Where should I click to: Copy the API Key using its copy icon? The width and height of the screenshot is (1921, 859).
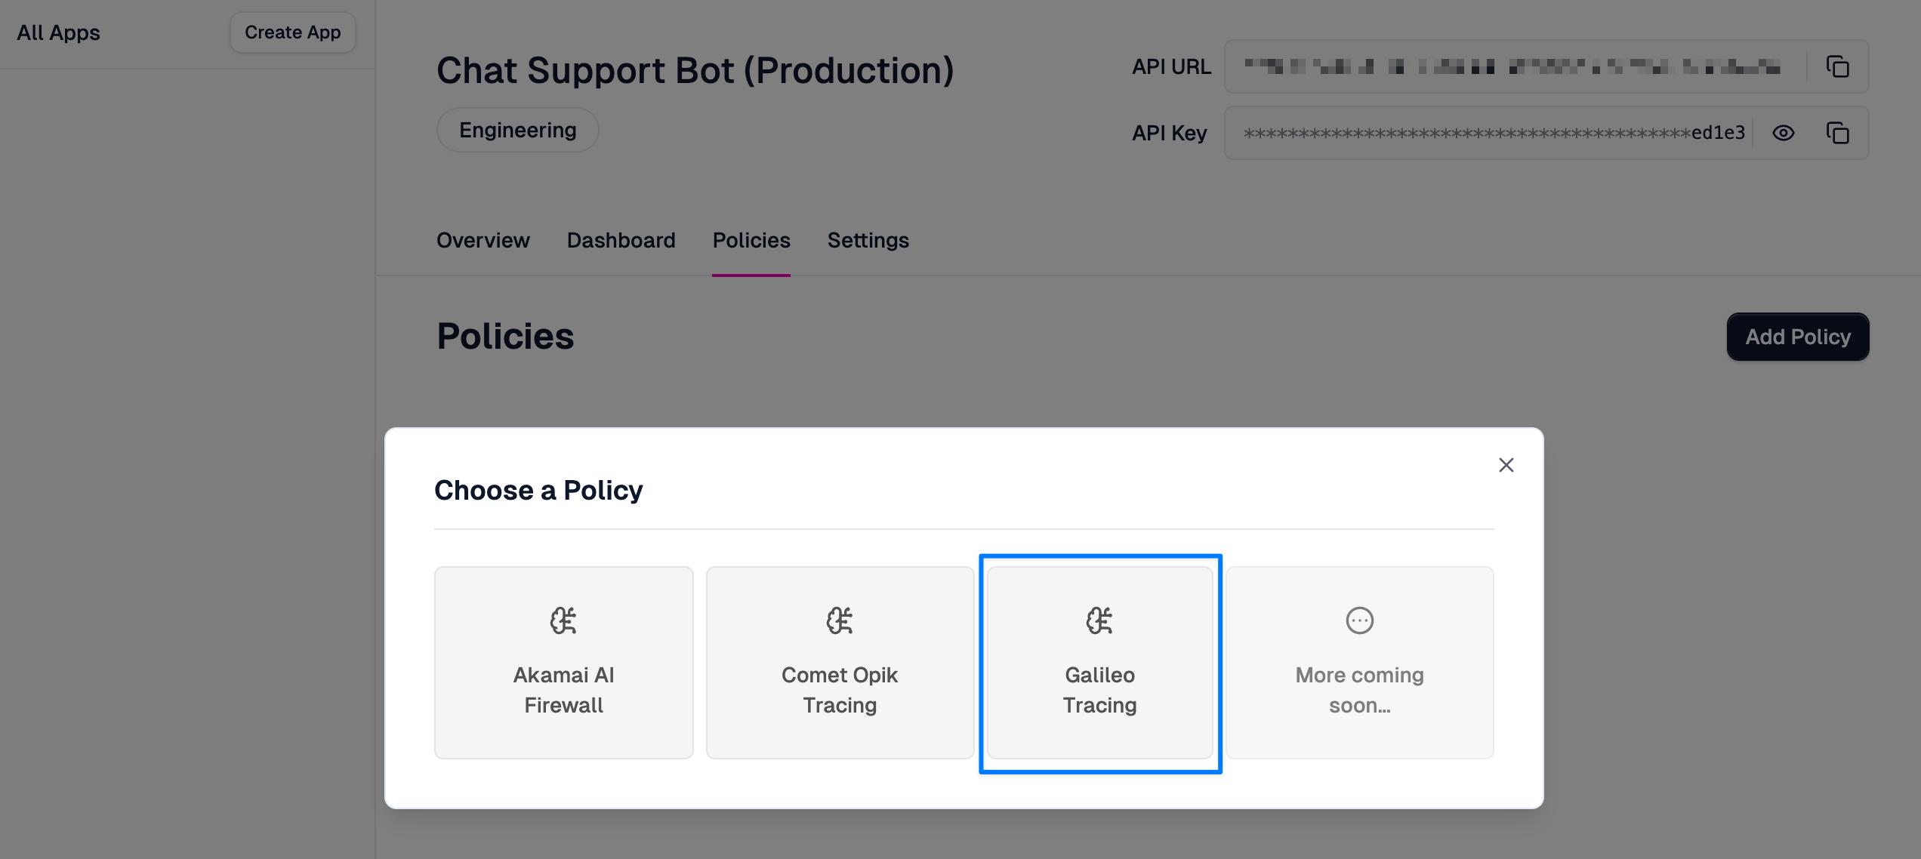(1838, 132)
